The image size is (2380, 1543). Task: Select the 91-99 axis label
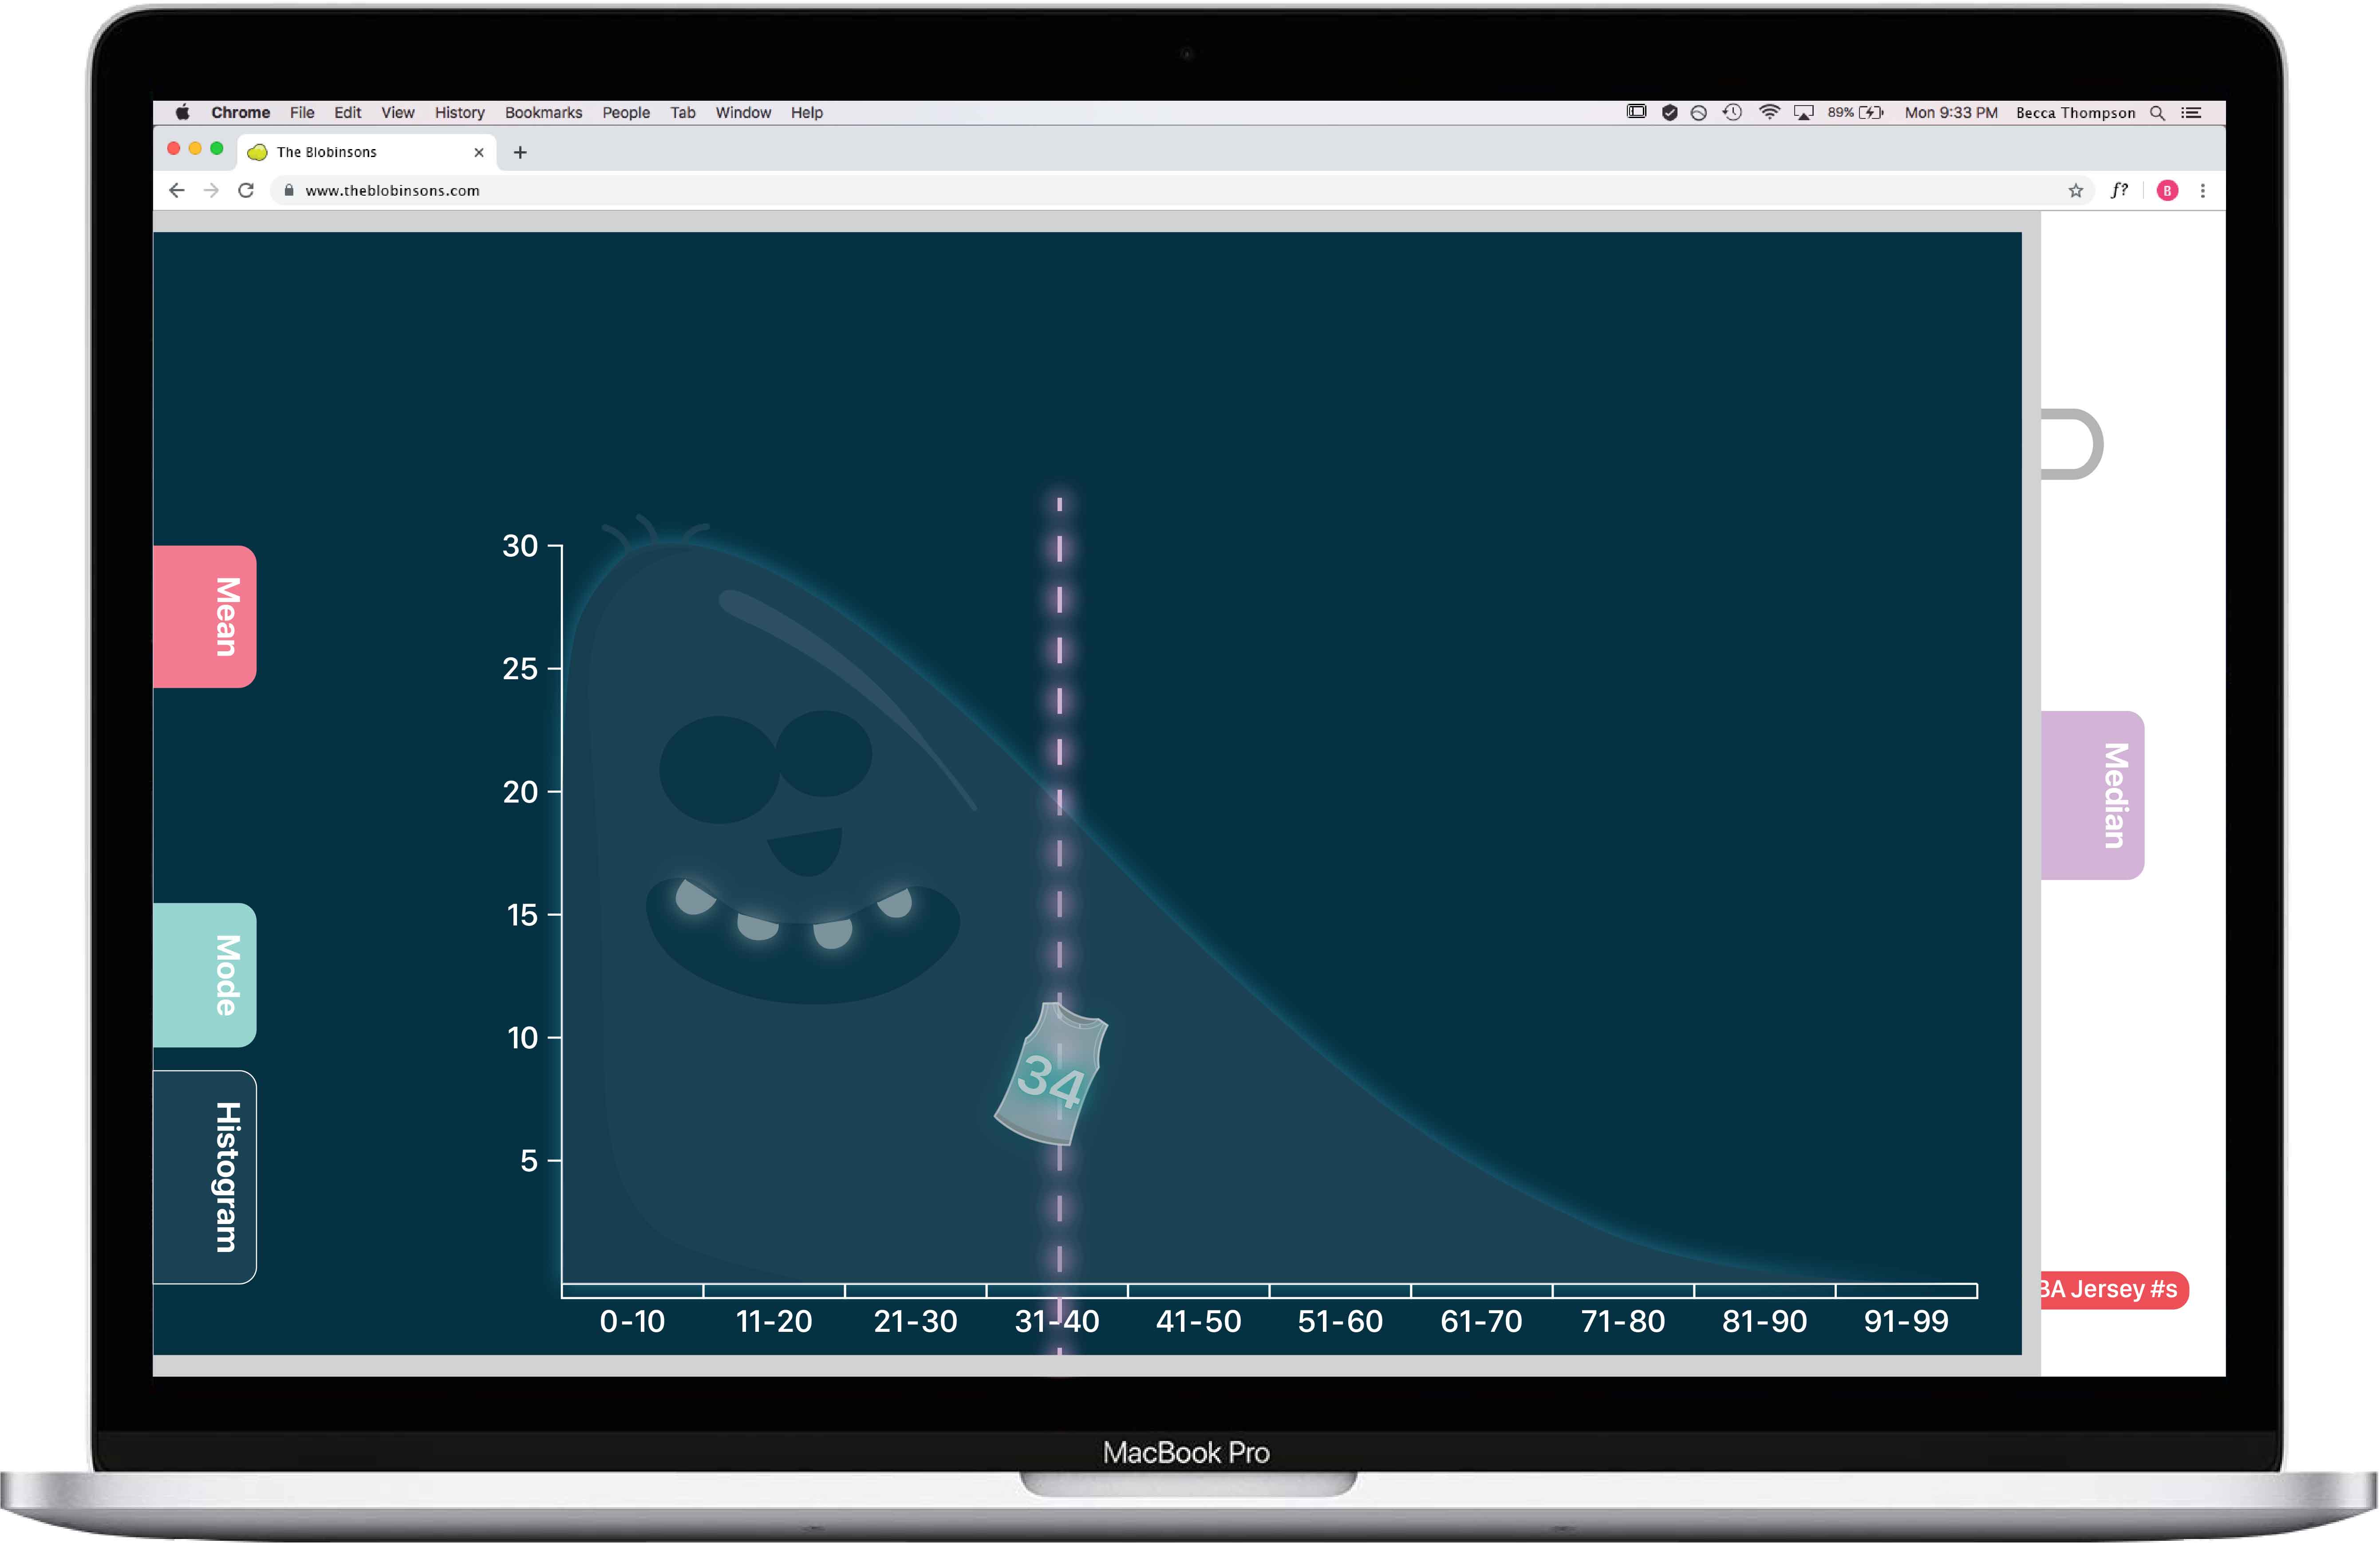point(1906,1321)
